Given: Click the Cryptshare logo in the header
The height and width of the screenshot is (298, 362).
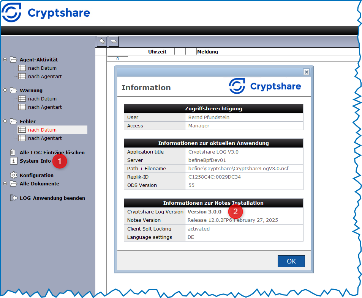Looking at the screenshot, I should coord(46,13).
